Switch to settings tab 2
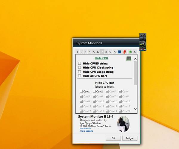 81,52
